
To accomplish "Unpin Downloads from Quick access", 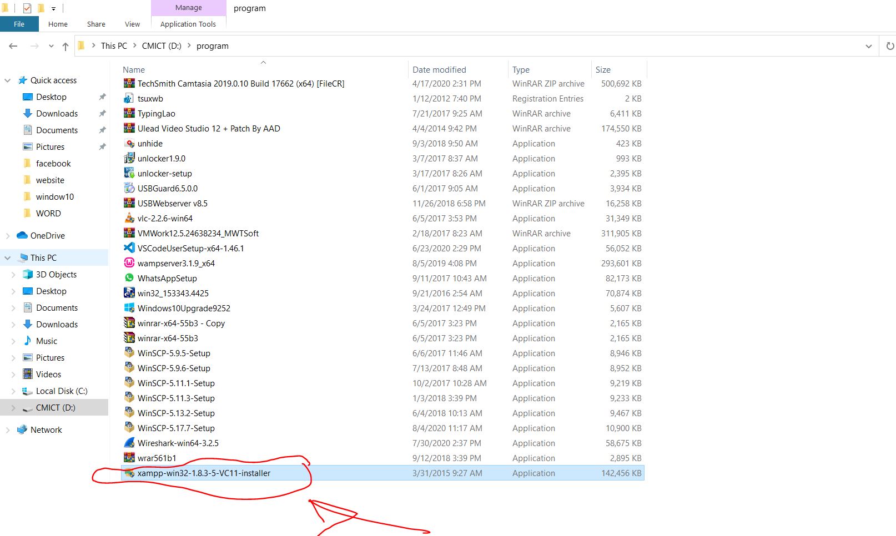I will (102, 113).
